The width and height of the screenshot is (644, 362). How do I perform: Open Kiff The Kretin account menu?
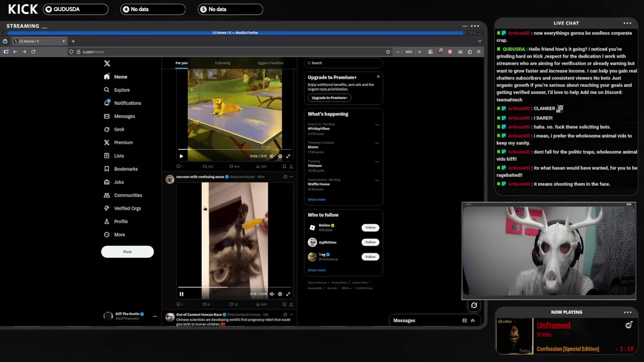(154, 316)
